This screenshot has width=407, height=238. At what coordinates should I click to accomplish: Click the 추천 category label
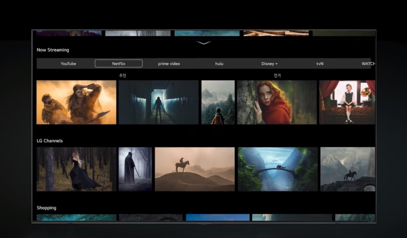(123, 76)
